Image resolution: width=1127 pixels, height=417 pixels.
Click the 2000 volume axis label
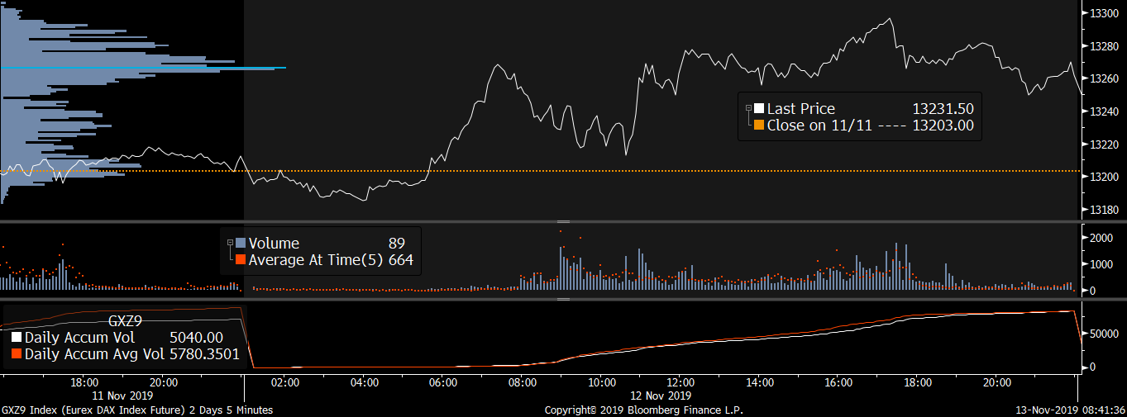[1103, 238]
